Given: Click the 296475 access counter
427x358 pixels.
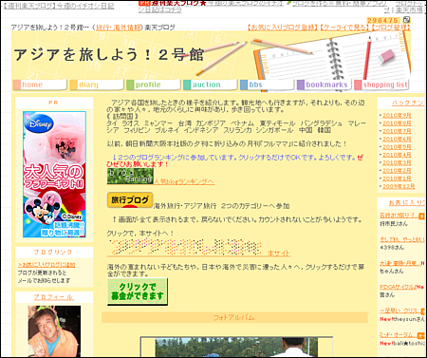Looking at the screenshot, I should point(383,20).
